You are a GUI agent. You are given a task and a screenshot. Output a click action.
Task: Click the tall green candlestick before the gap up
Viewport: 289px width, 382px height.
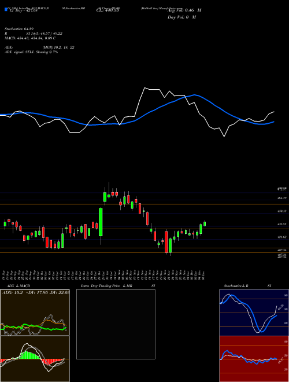pyautogui.click(x=101, y=222)
